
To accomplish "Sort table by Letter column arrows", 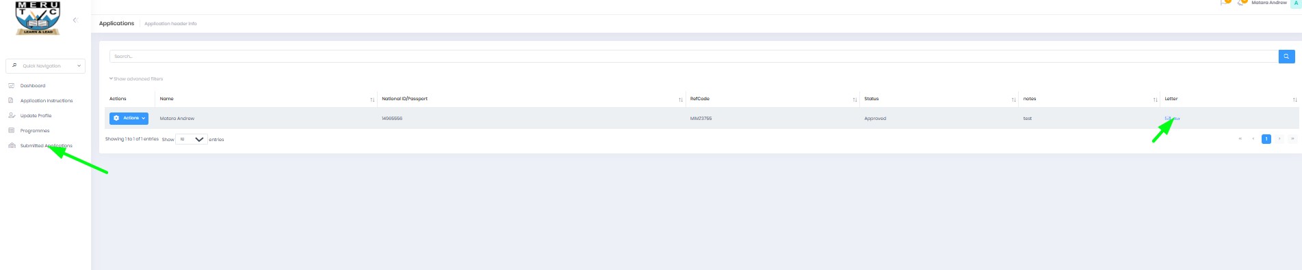I will click(1294, 100).
